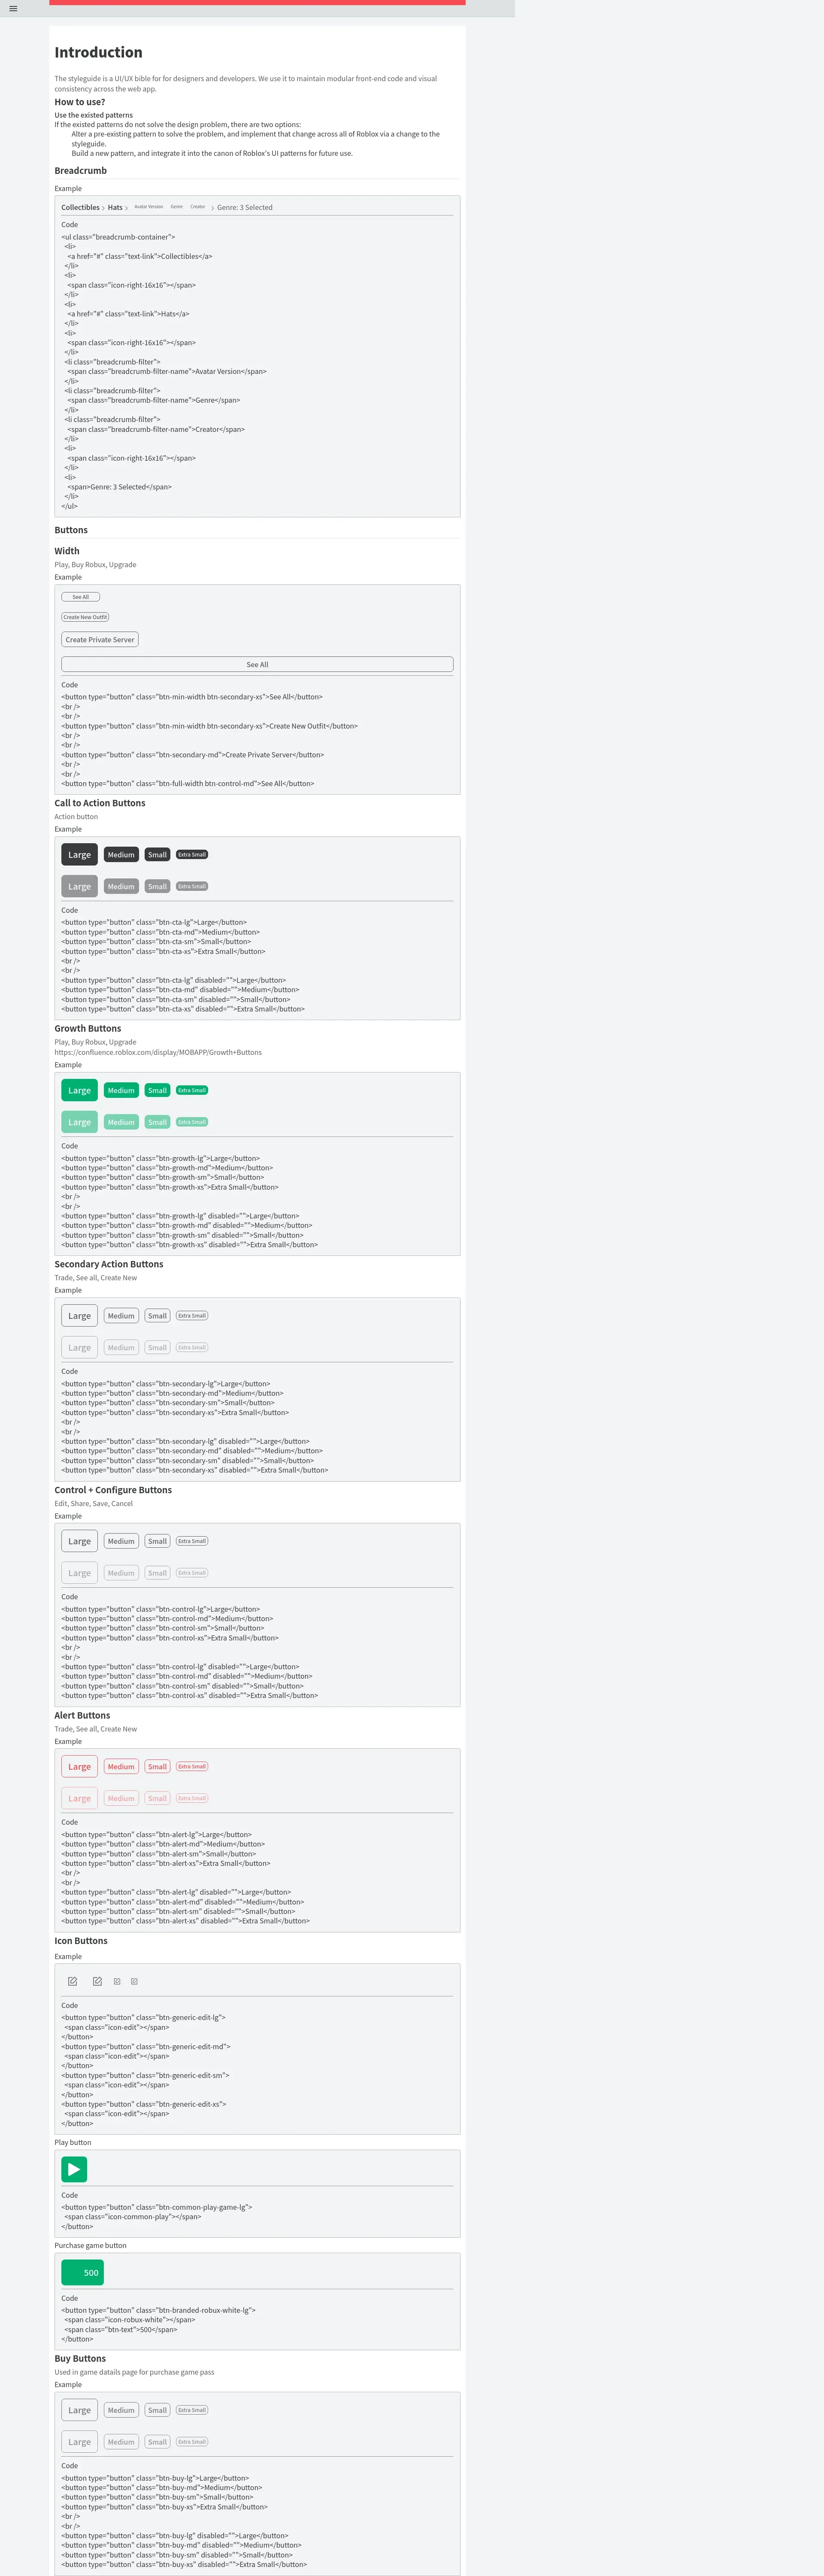Click the Introduction page heading
This screenshot has width=824, height=2576.
98,52
